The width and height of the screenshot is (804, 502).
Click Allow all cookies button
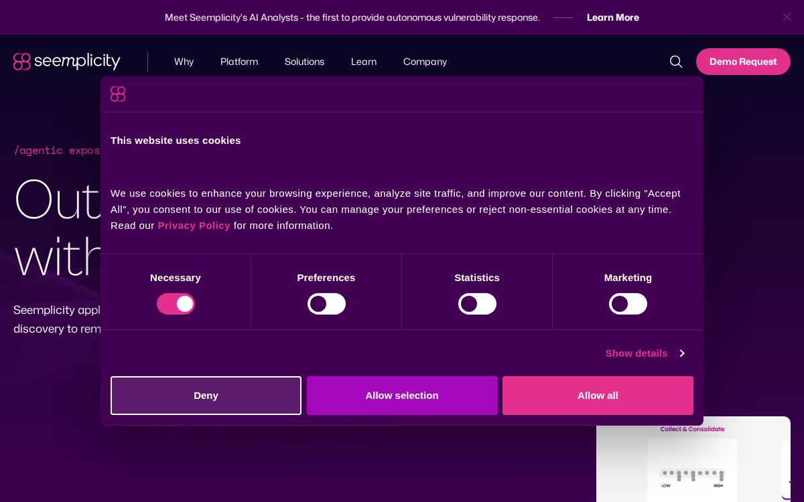[x=598, y=396]
